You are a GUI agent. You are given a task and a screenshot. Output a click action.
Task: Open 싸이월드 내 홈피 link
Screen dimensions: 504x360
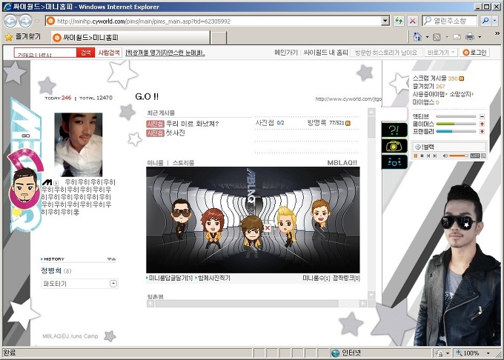coord(325,53)
